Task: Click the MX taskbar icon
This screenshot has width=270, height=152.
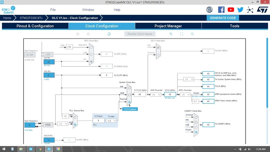Action: point(49,149)
